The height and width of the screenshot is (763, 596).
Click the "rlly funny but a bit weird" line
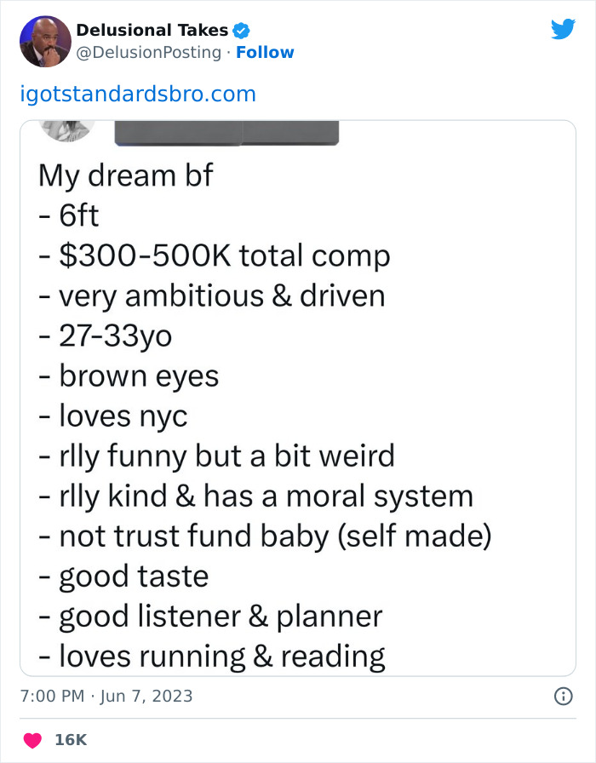pyautogui.click(x=217, y=456)
